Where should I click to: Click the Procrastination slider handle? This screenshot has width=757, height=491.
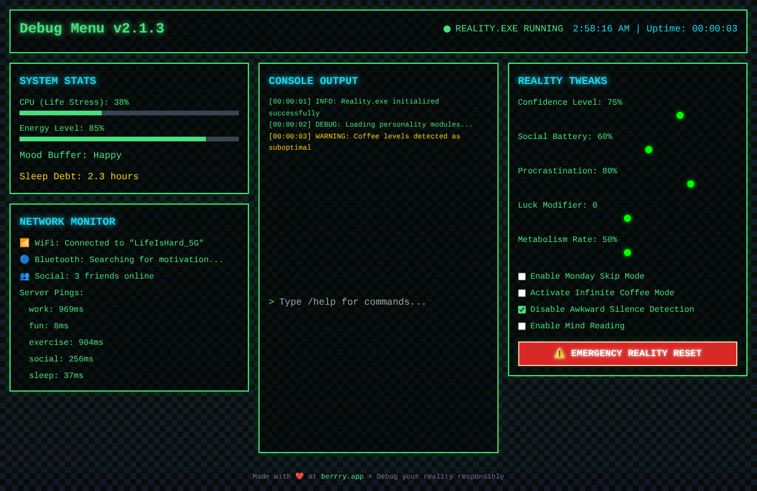click(x=690, y=184)
